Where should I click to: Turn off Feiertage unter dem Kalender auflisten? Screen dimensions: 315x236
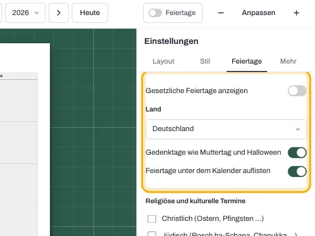coord(297,172)
